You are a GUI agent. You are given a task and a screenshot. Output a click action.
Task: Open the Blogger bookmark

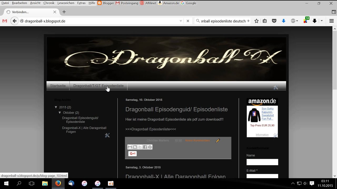(106, 3)
